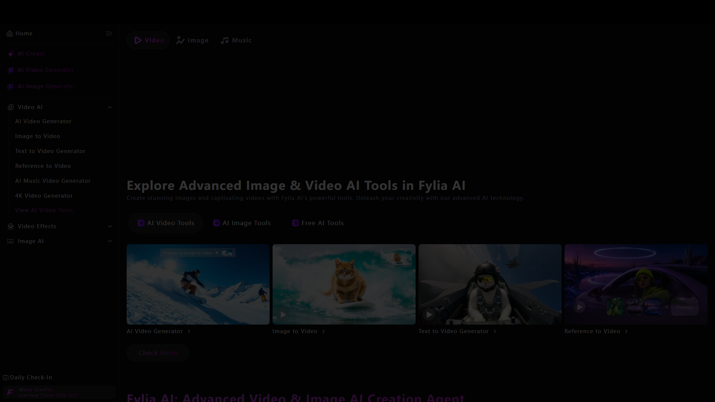Open AI Music Video Generator in the sidebar
The width and height of the screenshot is (715, 402).
click(53, 181)
